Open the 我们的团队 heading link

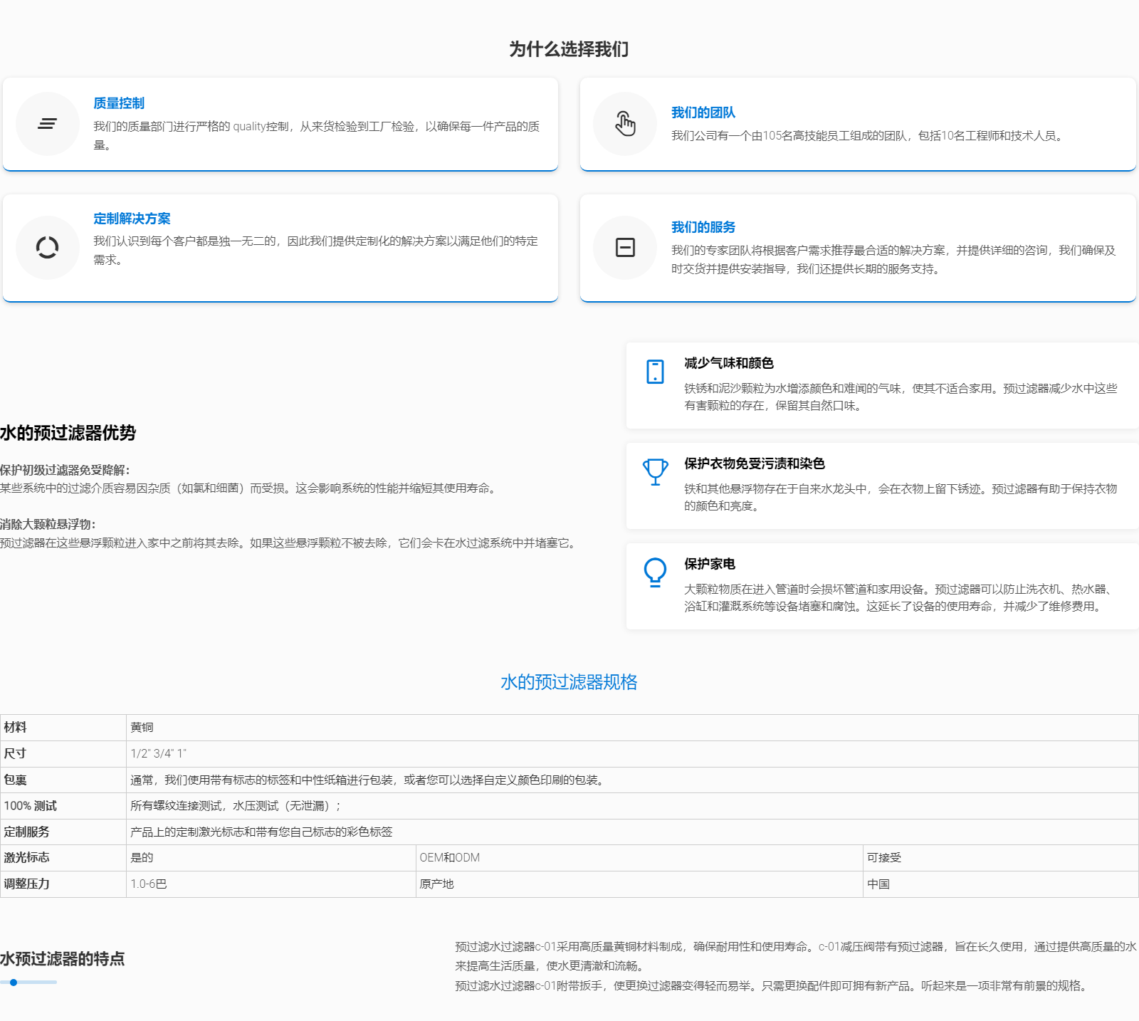point(703,112)
